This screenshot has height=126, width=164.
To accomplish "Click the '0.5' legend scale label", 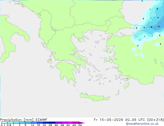I will tap(9, 125).
